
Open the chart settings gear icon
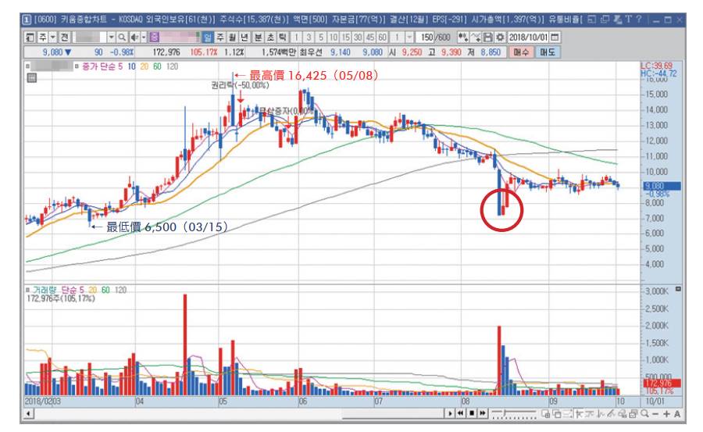(499, 37)
